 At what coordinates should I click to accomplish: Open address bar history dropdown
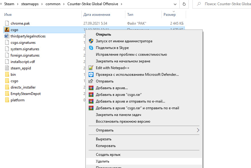point(175,4)
